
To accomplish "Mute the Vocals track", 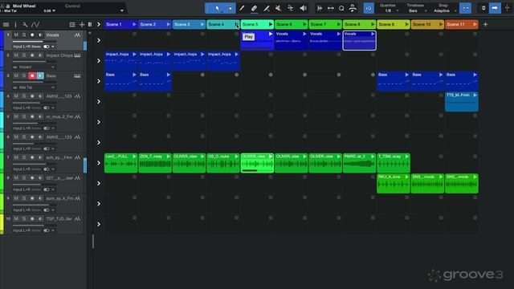I will tap(16, 35).
